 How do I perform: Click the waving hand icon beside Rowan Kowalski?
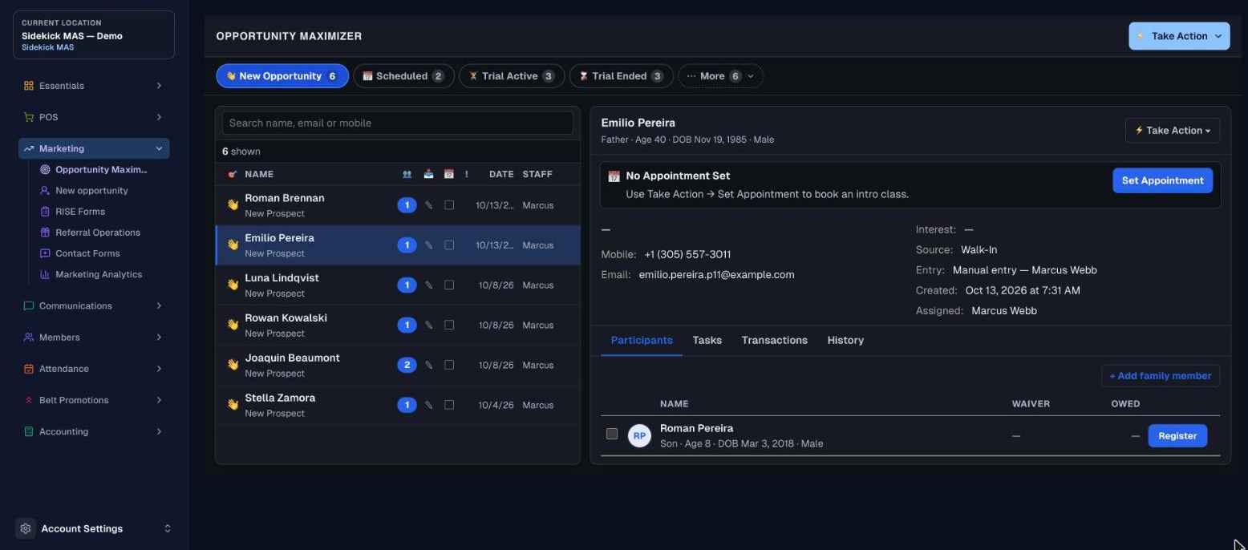[x=233, y=325]
